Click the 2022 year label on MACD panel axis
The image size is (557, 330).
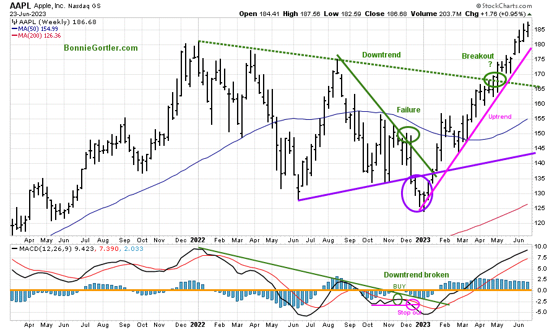click(x=197, y=324)
